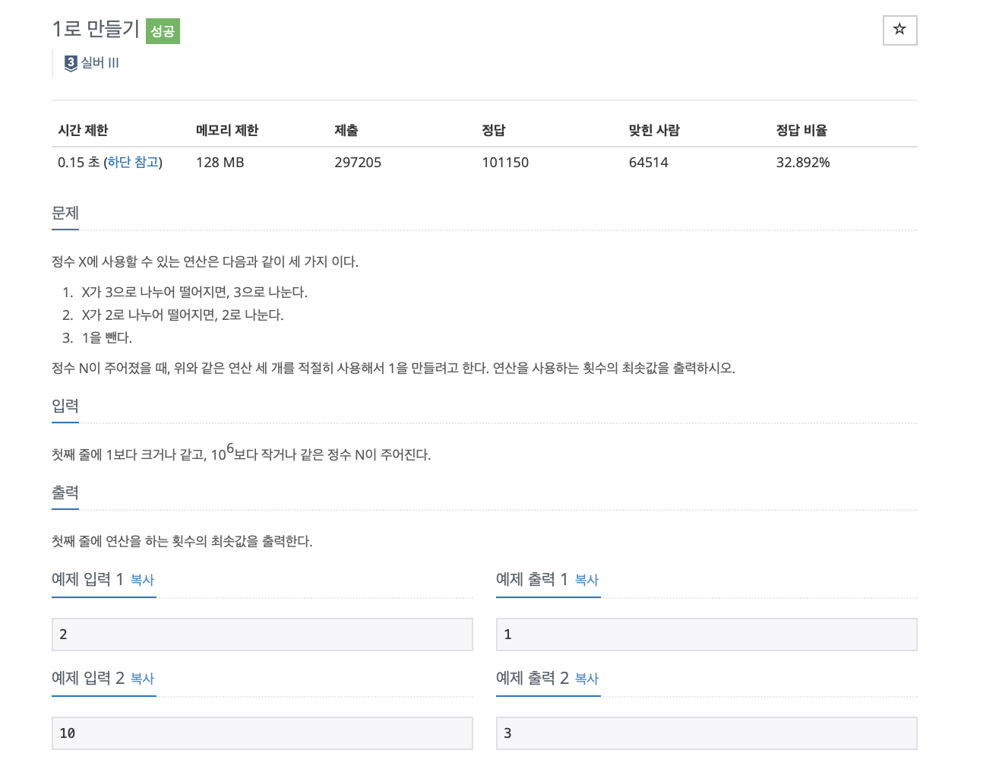Click the example input 2 box containing 10

click(x=262, y=733)
